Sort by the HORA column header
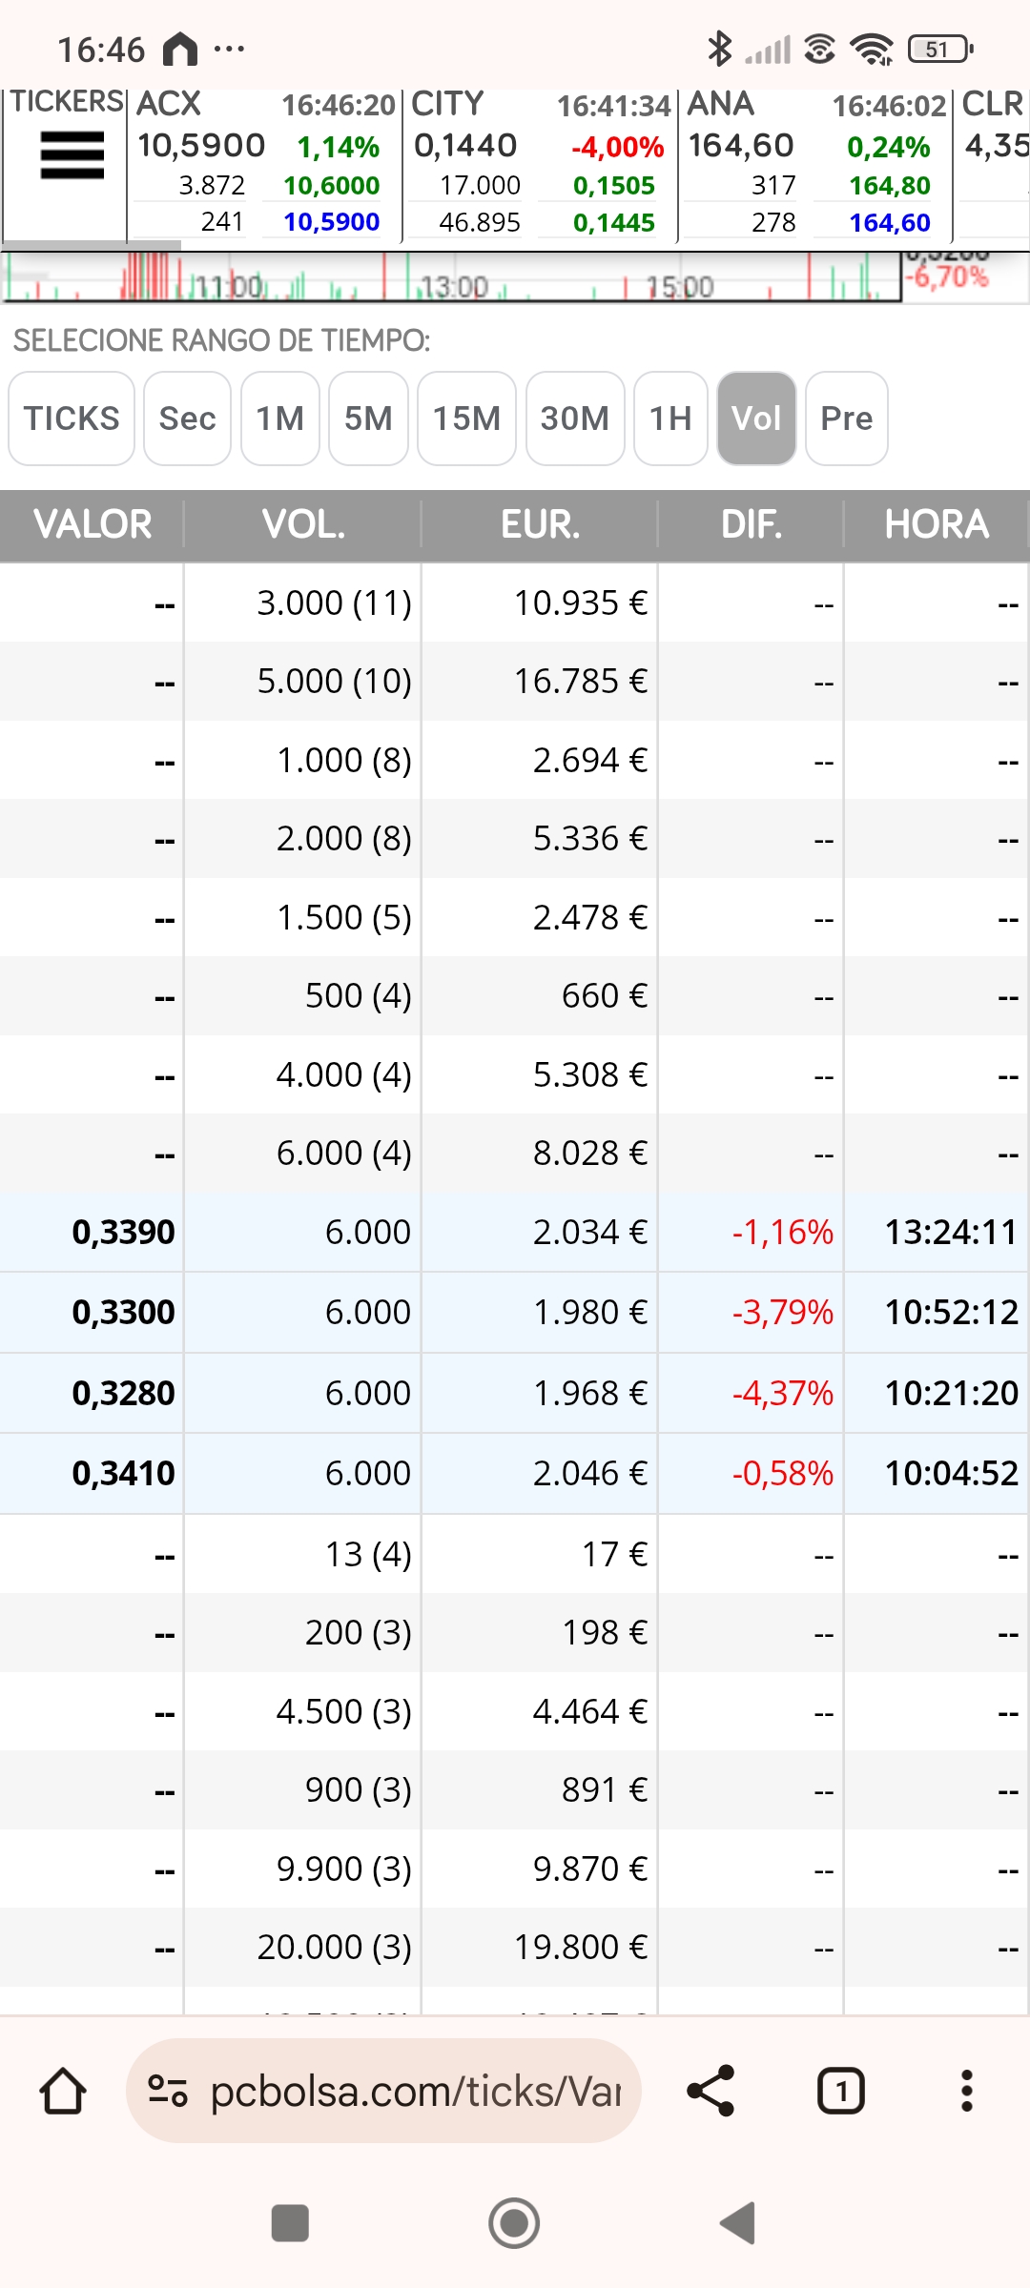Viewport: 1030px width, 2288px height. [x=937, y=524]
